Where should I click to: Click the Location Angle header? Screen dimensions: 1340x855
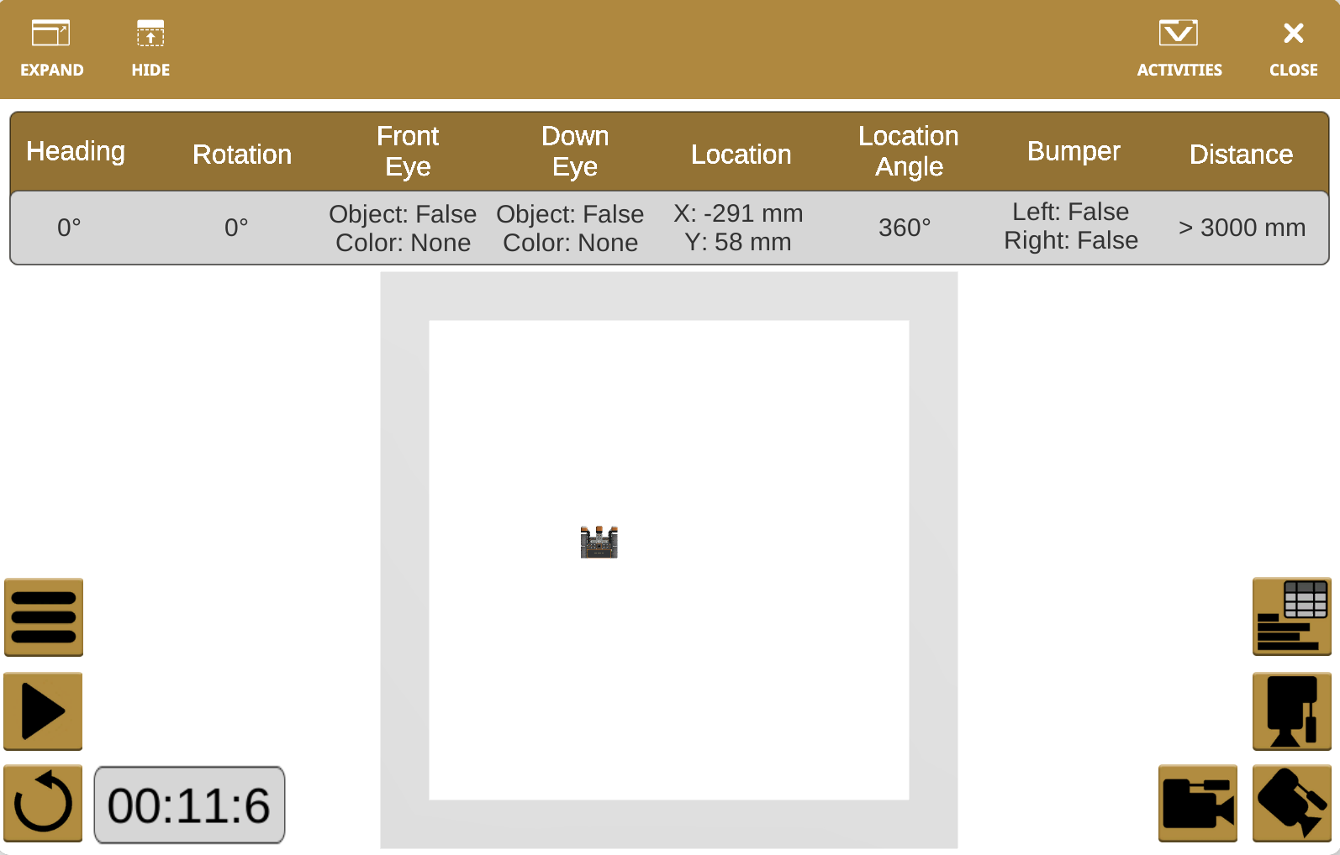(908, 152)
